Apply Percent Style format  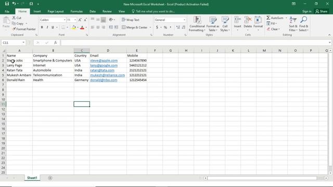pyautogui.click(x=165, y=28)
